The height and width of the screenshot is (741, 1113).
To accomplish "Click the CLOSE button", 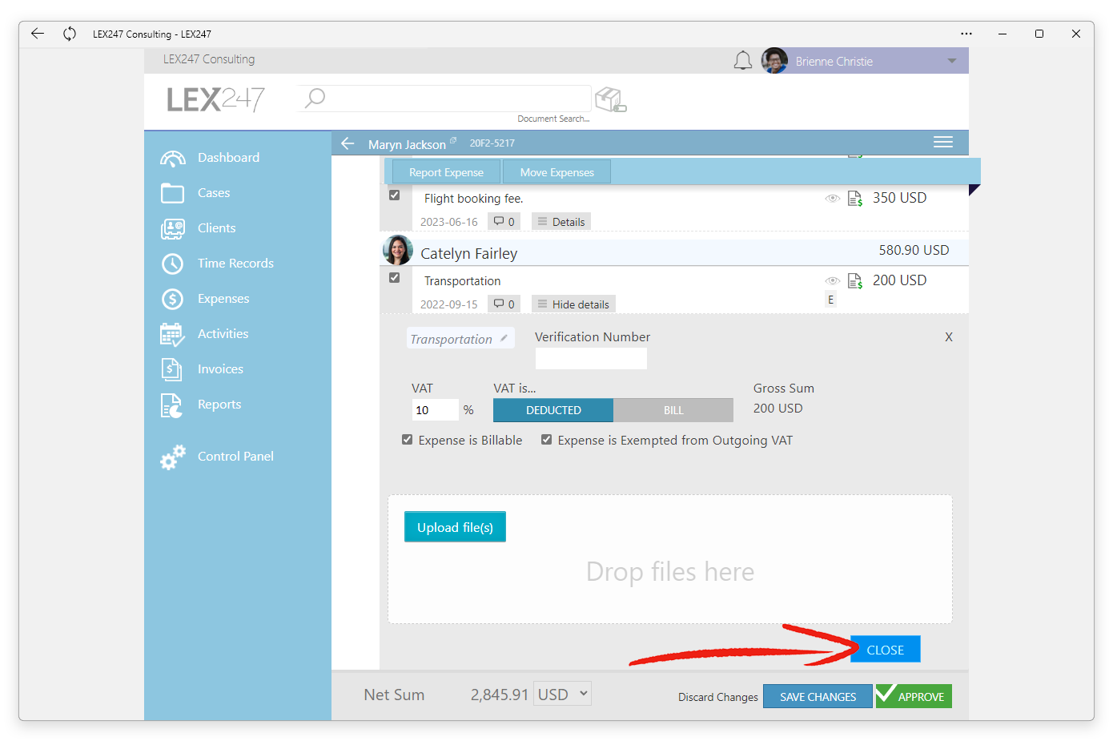I will point(885,650).
